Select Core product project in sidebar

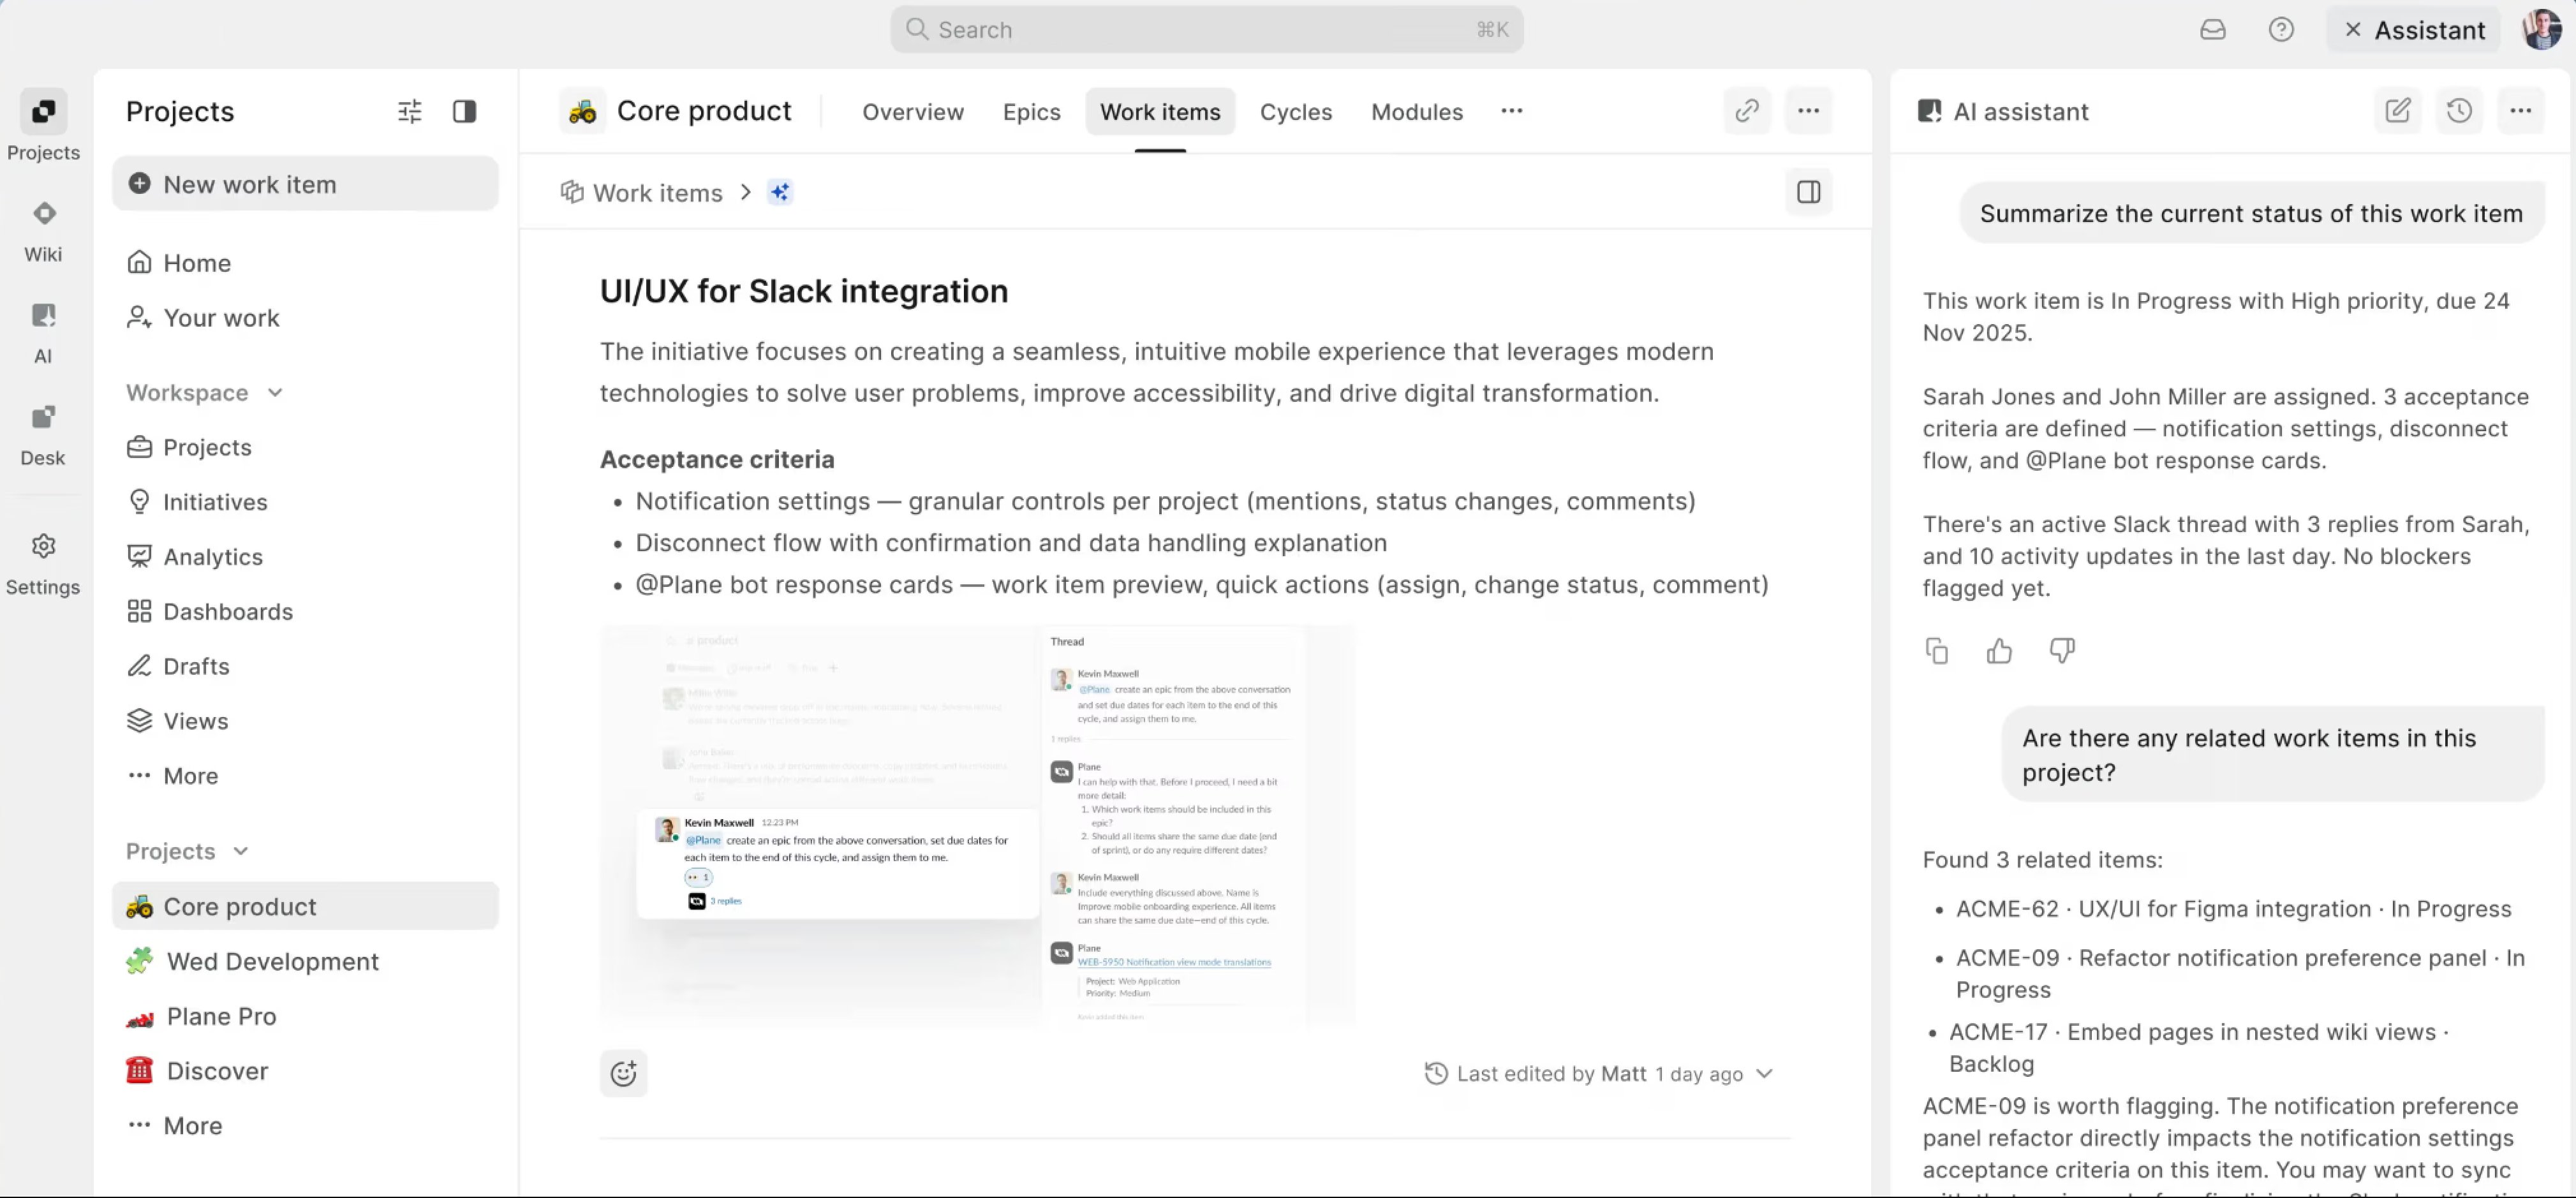[305, 906]
